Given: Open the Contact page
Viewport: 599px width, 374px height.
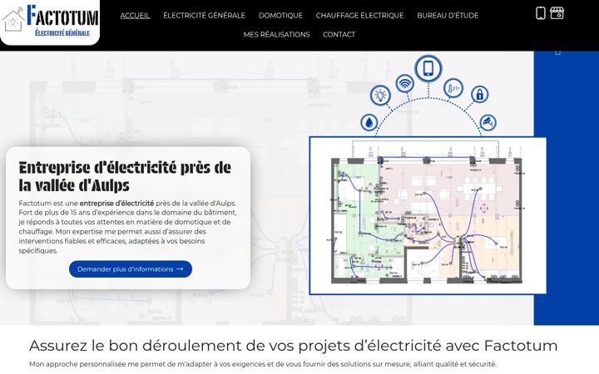Looking at the screenshot, I should [339, 35].
